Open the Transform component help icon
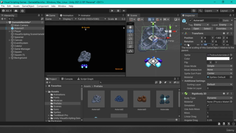The width and height of the screenshot is (236, 133). (224, 33)
